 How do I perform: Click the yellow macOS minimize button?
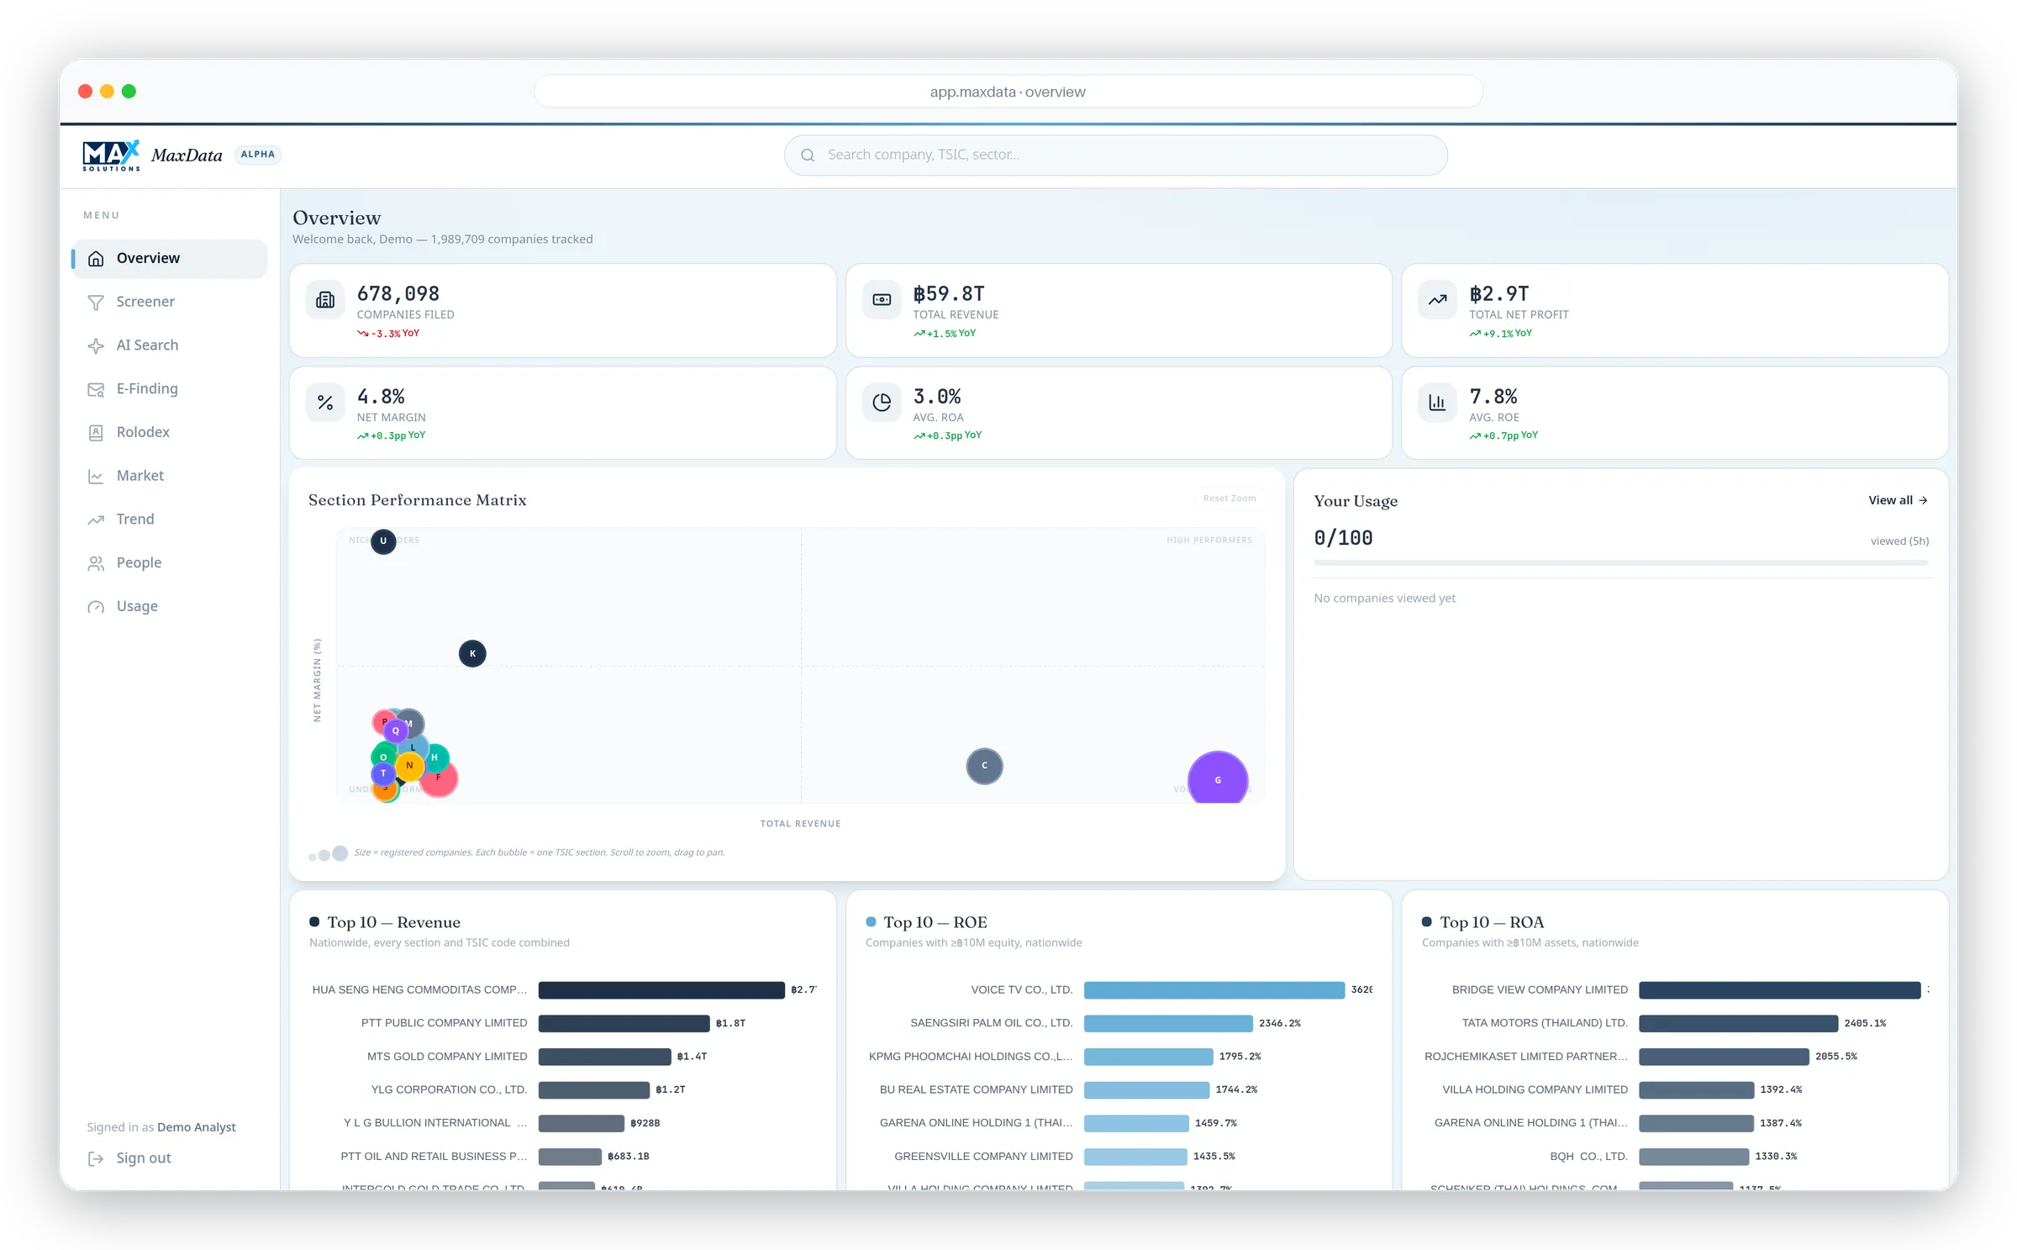[107, 92]
